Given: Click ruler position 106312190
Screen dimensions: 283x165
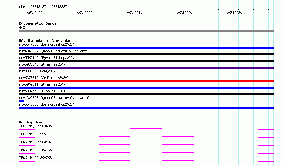Looking at the screenshot, I should pyautogui.click(x=34, y=13).
